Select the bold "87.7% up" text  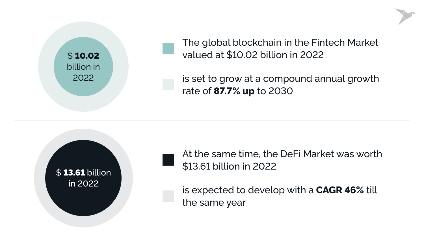tap(234, 91)
